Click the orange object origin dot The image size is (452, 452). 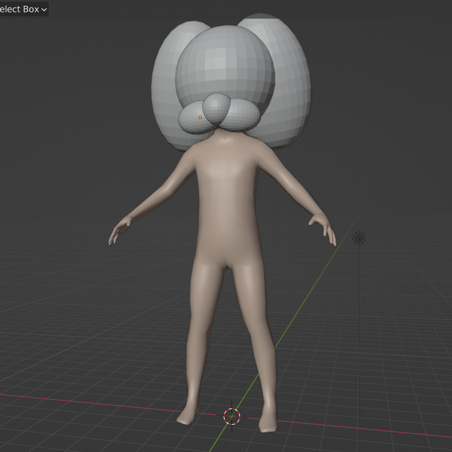coord(200,118)
